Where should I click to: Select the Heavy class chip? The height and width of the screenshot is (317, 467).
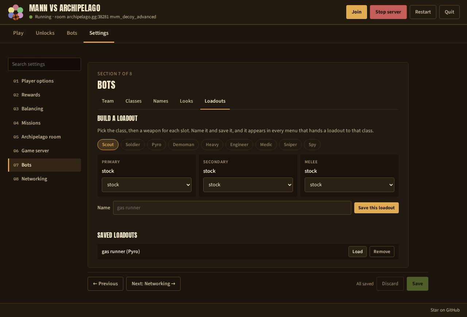click(212, 145)
